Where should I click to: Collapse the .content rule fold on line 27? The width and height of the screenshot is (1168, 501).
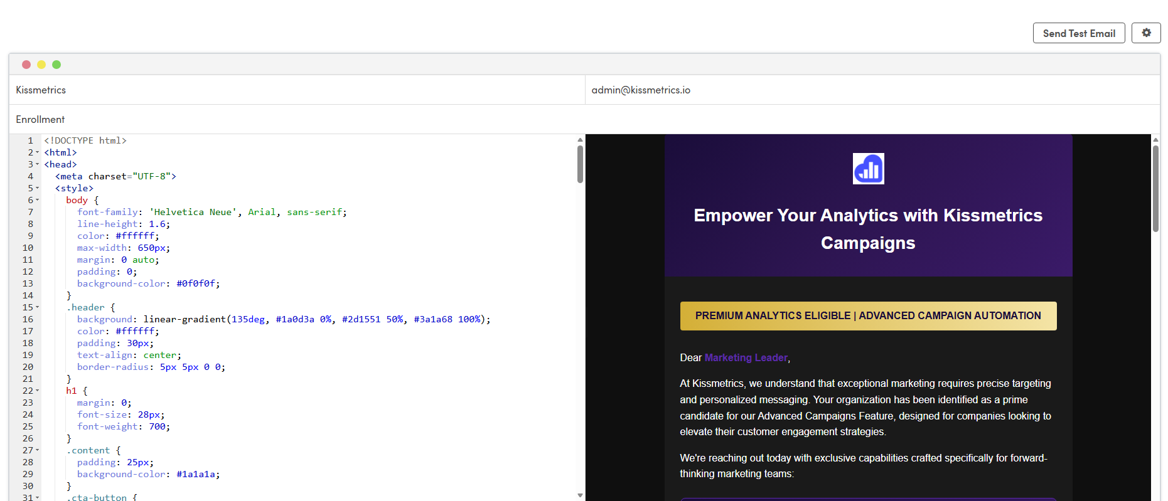[38, 450]
